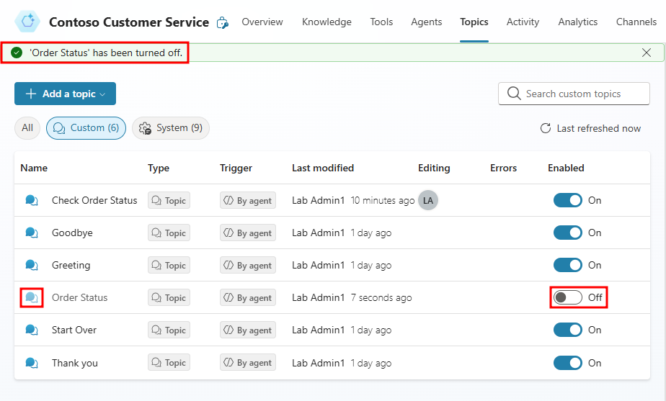Switch off the Greeting topic toggle
Image resolution: width=666 pixels, height=401 pixels.
pyautogui.click(x=567, y=265)
